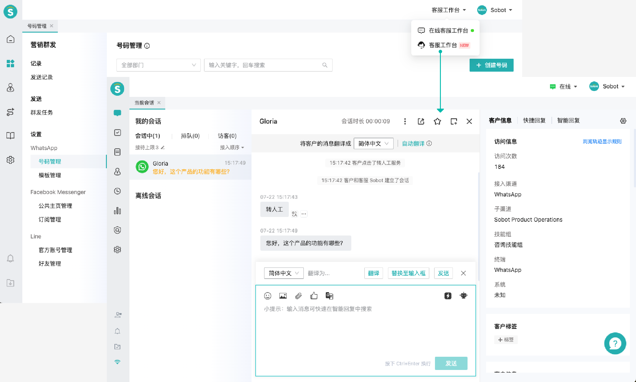
Task: Open the knowledge book icon in the left sidebar
Action: 11,136
